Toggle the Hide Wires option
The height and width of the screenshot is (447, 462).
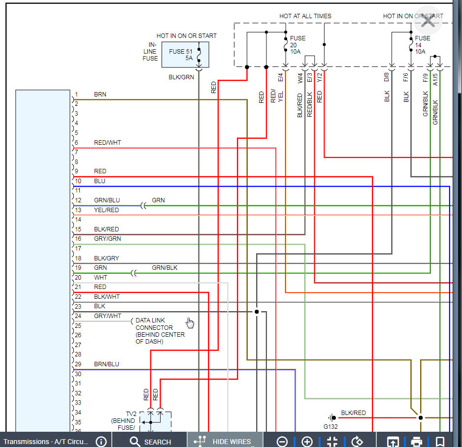(x=225, y=441)
